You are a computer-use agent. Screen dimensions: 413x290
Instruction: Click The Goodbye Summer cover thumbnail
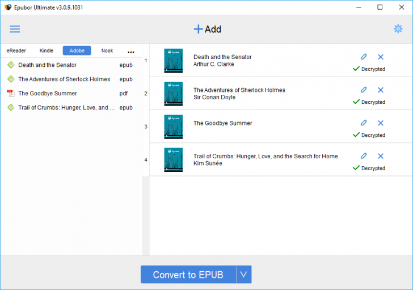tap(174, 127)
